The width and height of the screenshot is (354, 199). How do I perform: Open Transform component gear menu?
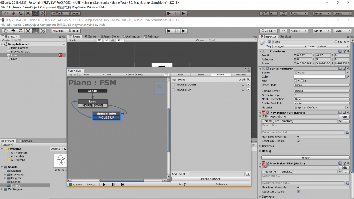[349, 51]
